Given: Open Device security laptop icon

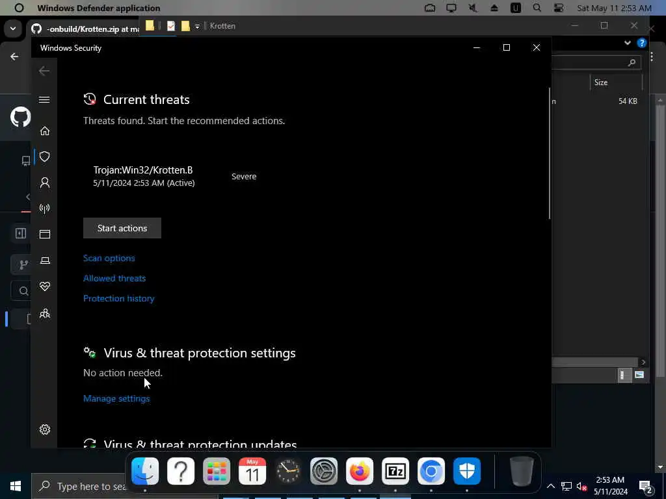Looking at the screenshot, I should [45, 261].
